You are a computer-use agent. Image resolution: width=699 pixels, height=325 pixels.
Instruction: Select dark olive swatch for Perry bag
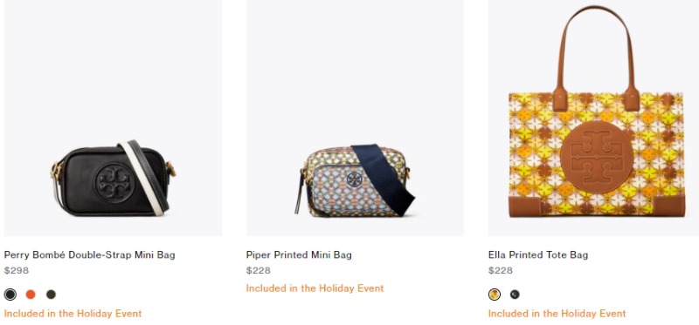(51, 295)
